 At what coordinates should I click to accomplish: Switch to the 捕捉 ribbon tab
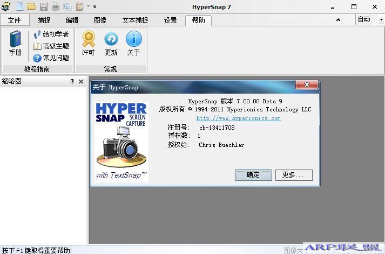pos(44,20)
